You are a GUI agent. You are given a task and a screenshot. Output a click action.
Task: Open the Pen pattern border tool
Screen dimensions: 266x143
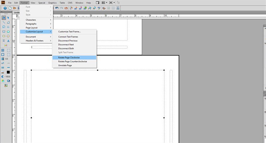tap(3, 55)
